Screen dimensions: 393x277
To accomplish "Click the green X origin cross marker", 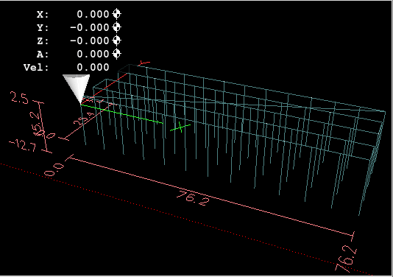I will click(180, 127).
